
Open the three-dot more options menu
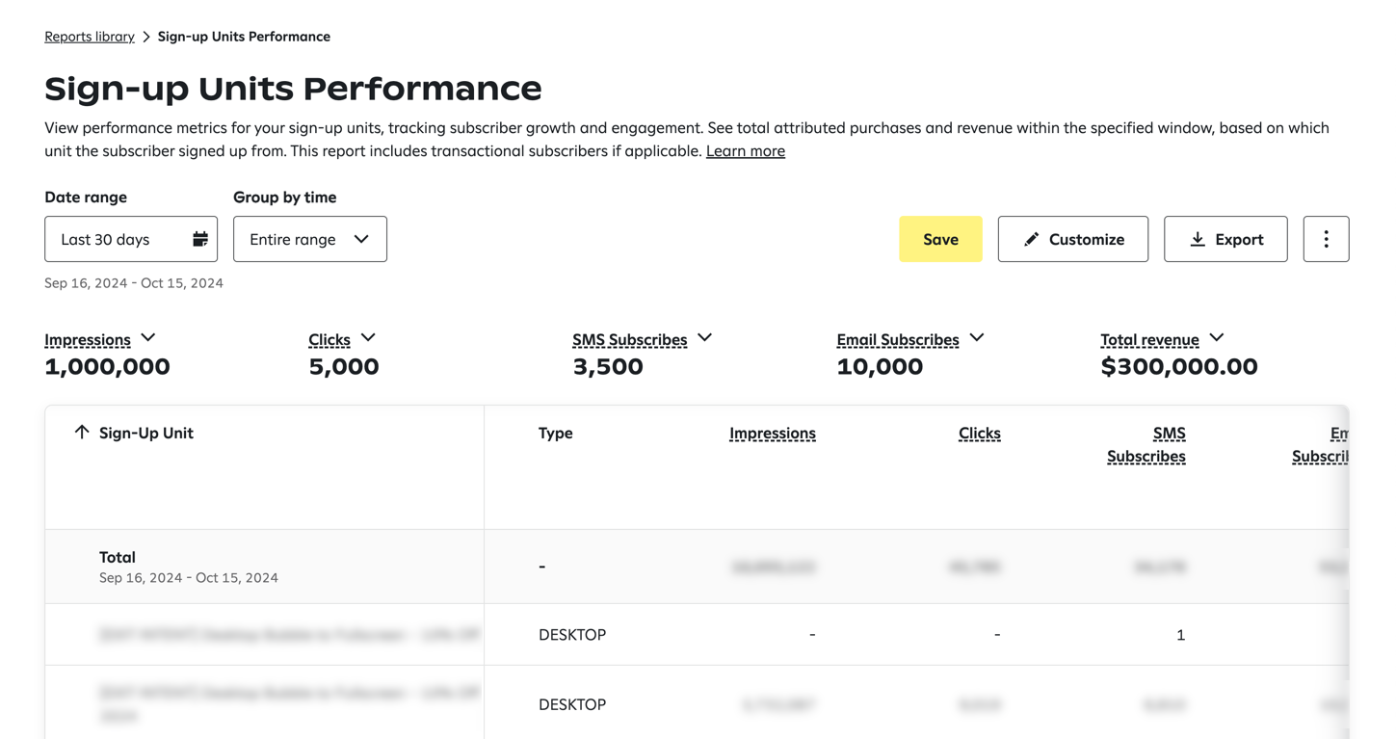point(1326,239)
